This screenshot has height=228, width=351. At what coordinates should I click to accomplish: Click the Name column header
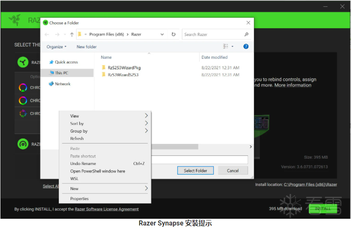(106, 58)
